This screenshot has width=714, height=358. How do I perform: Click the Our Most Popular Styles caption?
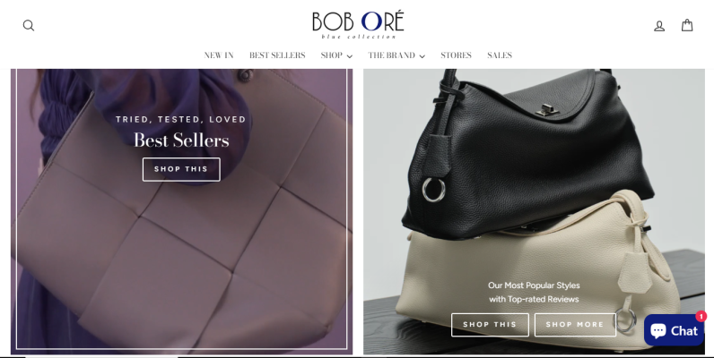534,292
